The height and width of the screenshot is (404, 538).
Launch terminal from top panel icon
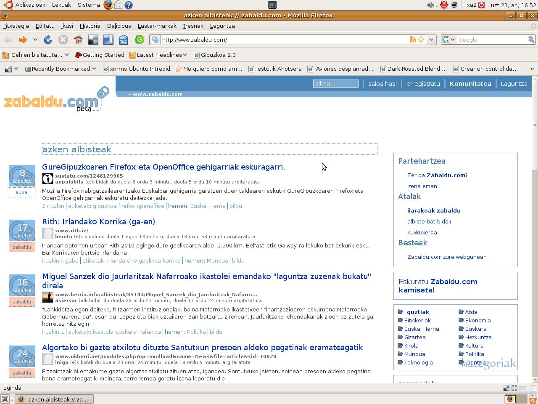[272, 5]
